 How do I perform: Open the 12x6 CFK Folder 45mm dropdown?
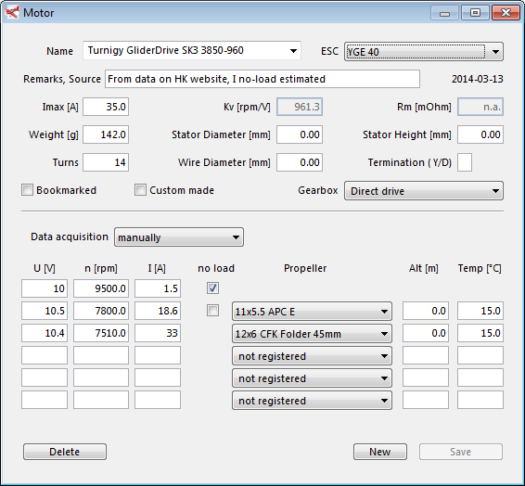click(312, 334)
